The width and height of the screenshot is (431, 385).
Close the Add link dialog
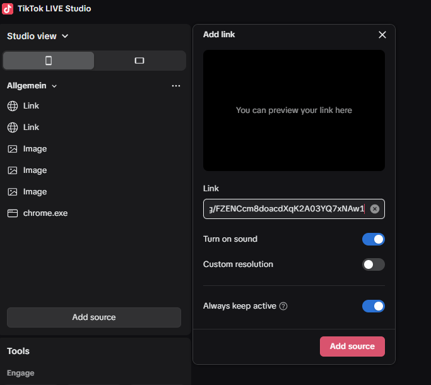[x=382, y=35]
